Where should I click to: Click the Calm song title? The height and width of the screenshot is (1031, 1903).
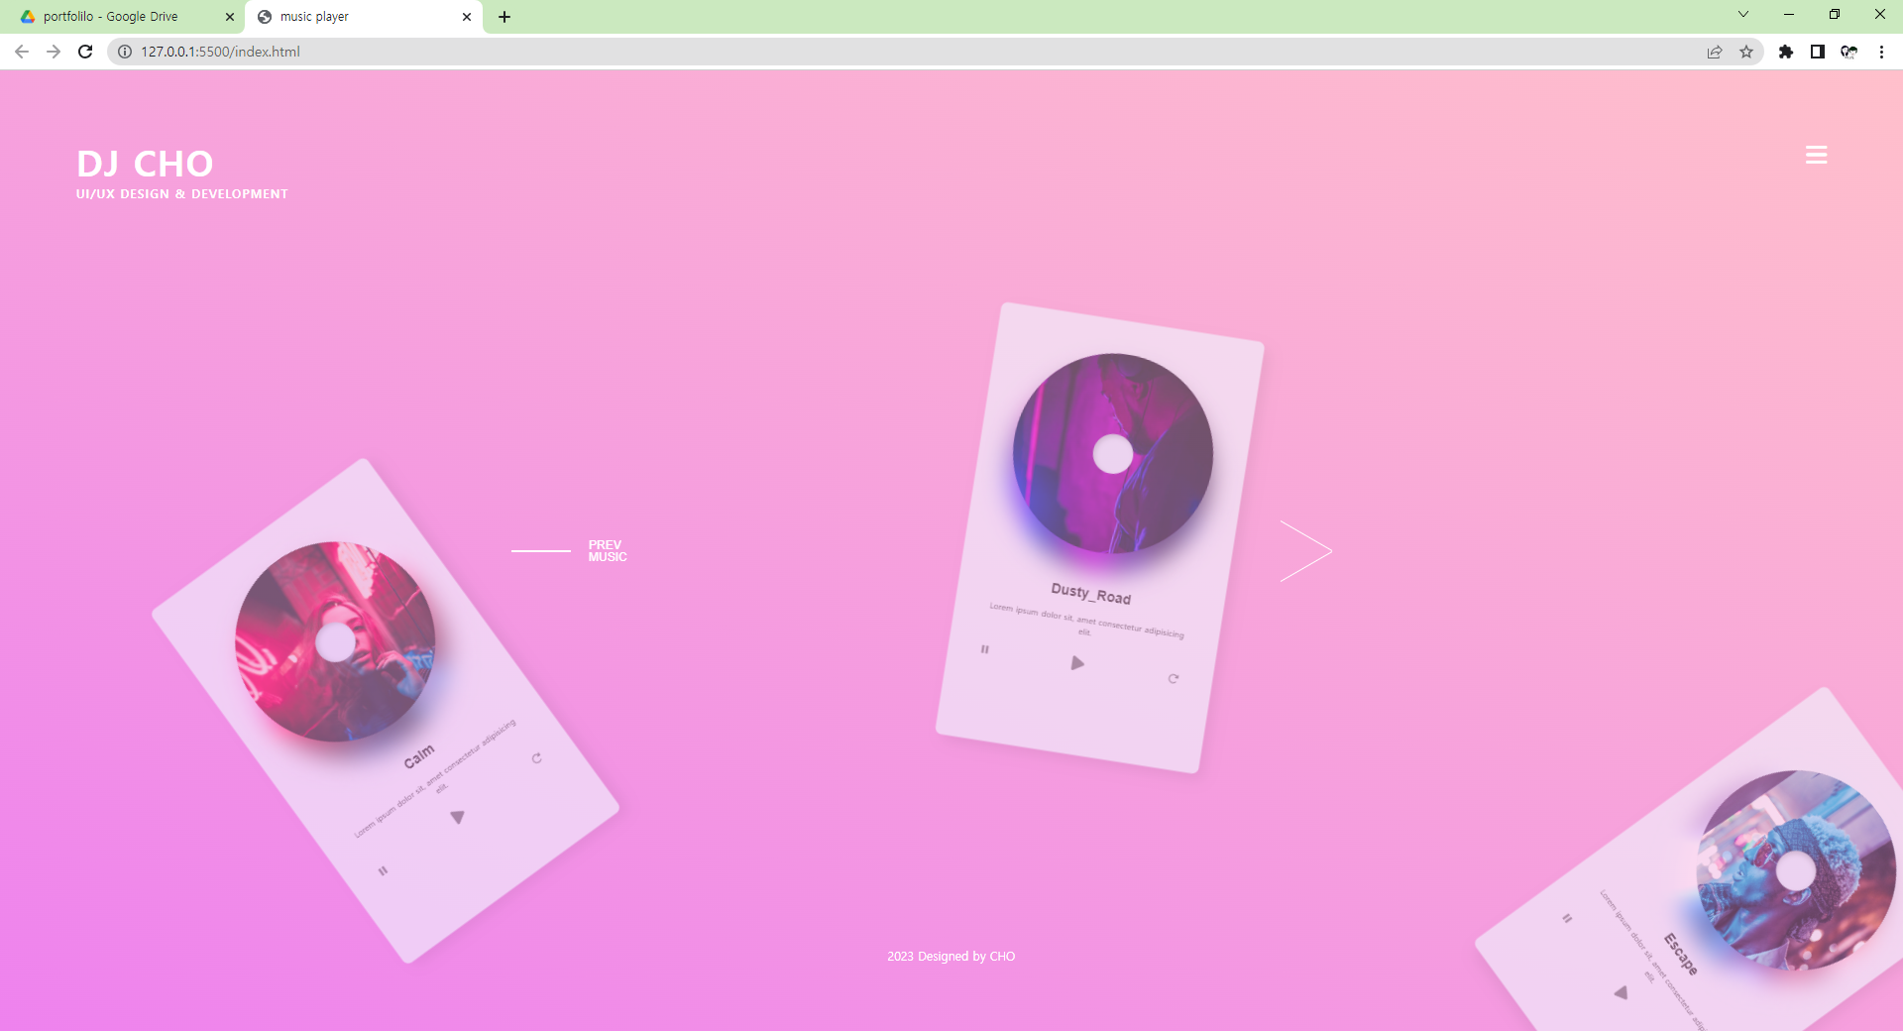(418, 756)
